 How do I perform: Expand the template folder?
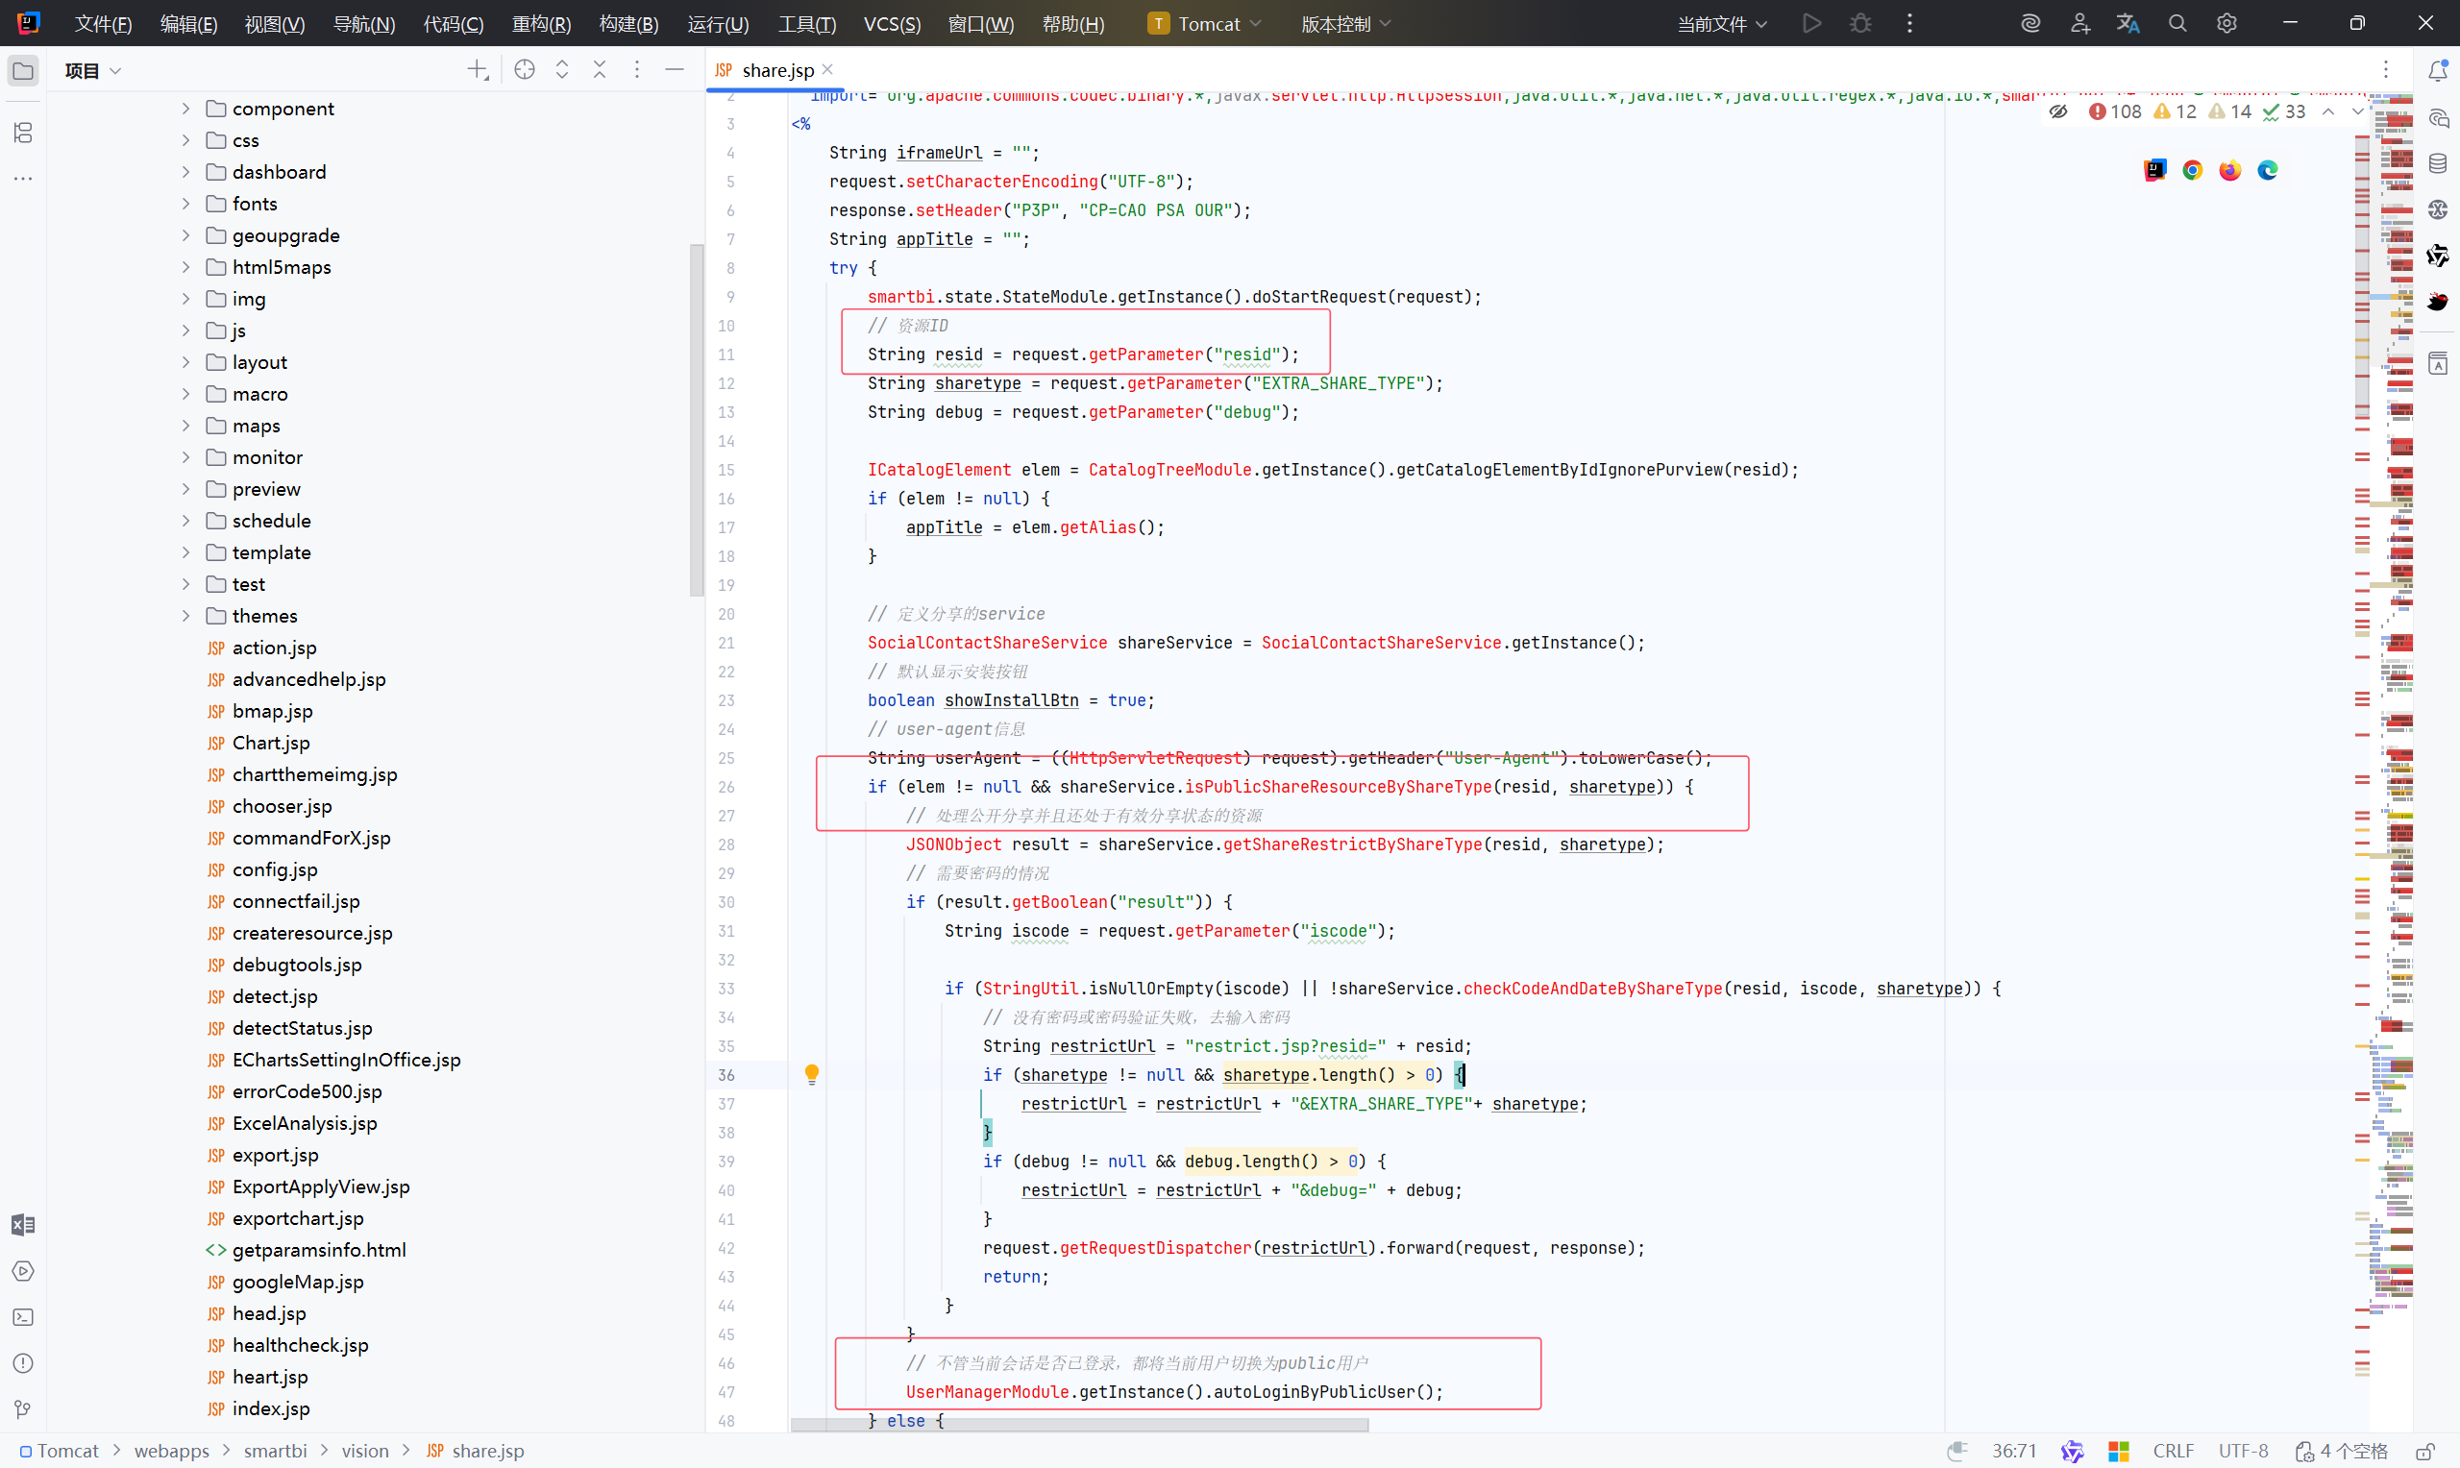point(184,552)
